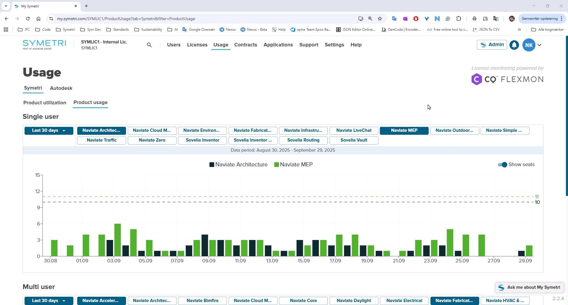The height and width of the screenshot is (305, 568).
Task: Click Naviate Architecture legend color swatch
Action: point(212,165)
